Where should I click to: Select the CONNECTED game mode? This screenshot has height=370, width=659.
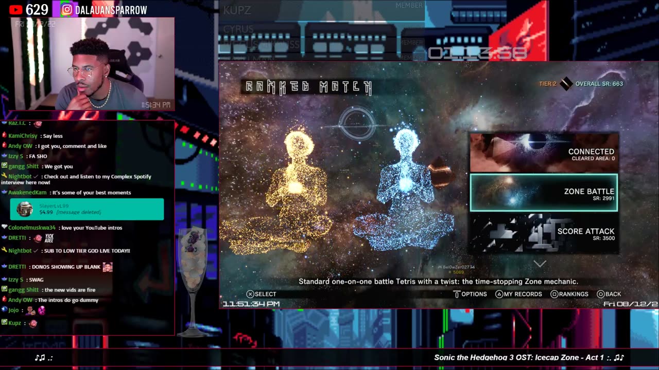click(x=544, y=152)
